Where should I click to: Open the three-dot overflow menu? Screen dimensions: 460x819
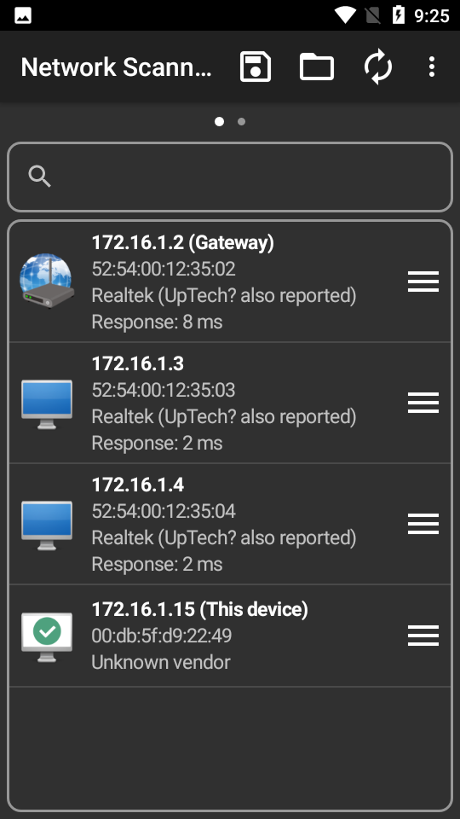[x=432, y=67]
